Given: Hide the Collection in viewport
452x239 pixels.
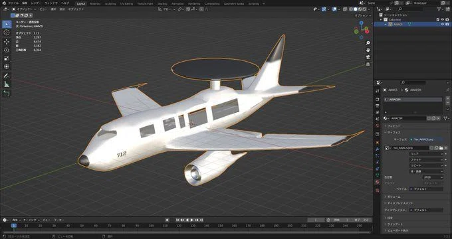Looking at the screenshot, I should pyautogui.click(x=443, y=19).
